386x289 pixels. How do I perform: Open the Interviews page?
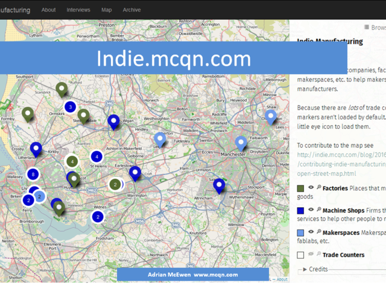78,10
